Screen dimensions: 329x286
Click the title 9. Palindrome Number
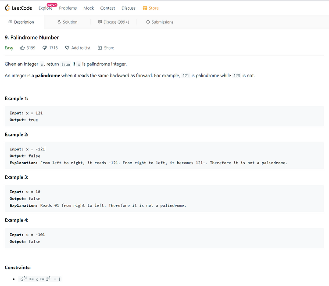tap(32, 37)
